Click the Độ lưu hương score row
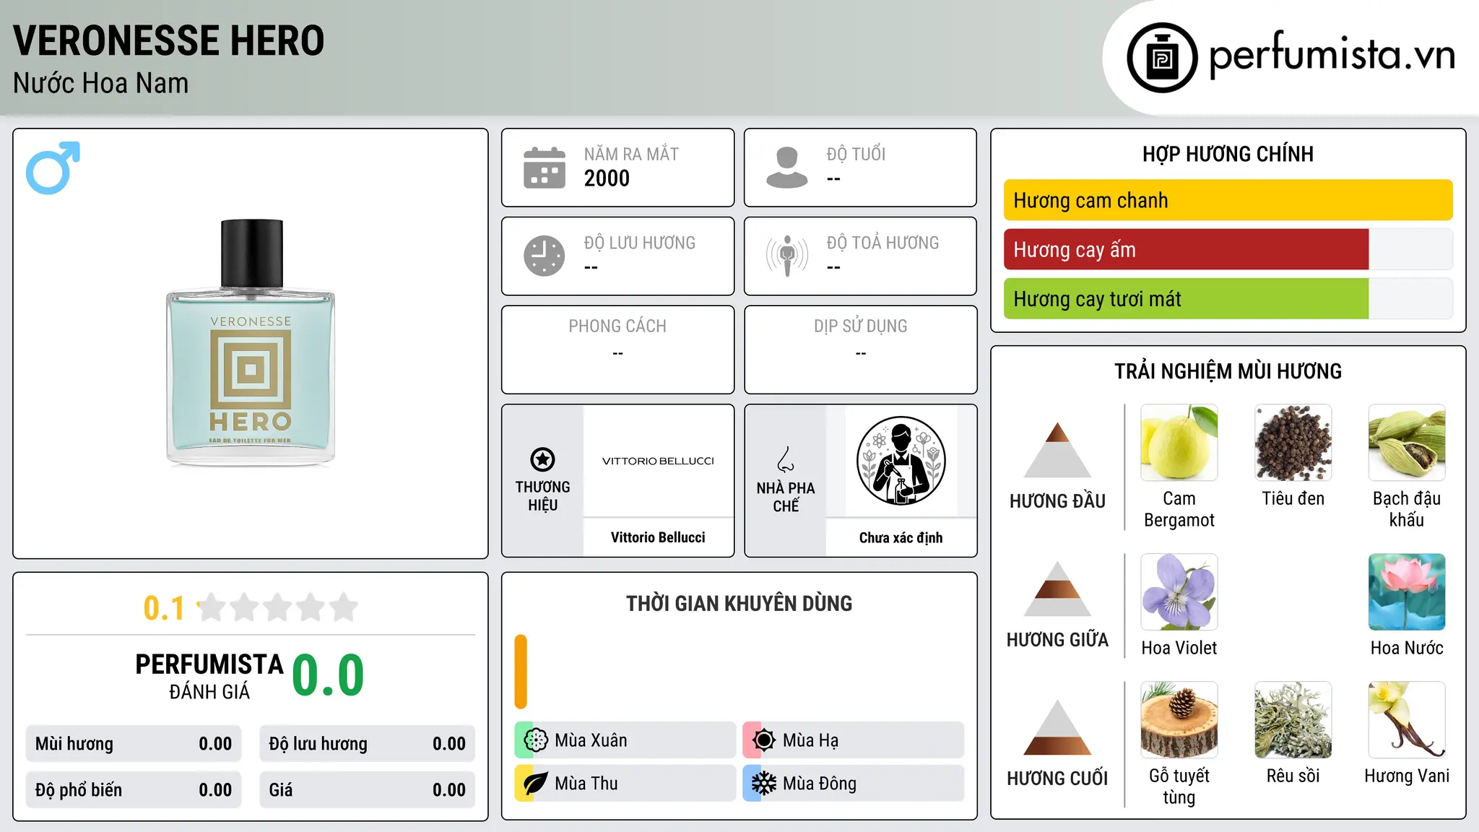The width and height of the screenshot is (1479, 832). [367, 744]
